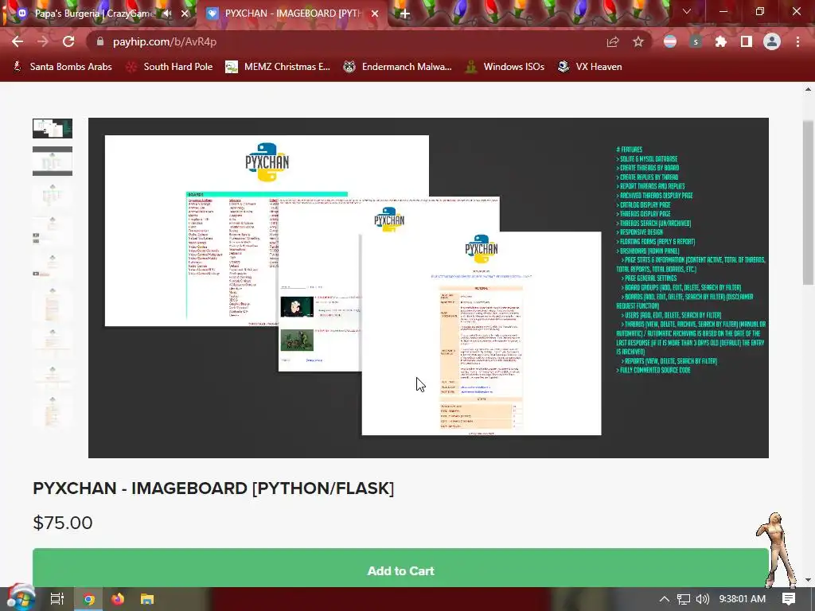Viewport: 815px width, 611px height.
Task: Select the PYXCHAN - IMAGEBOARD tab
Action: point(291,14)
